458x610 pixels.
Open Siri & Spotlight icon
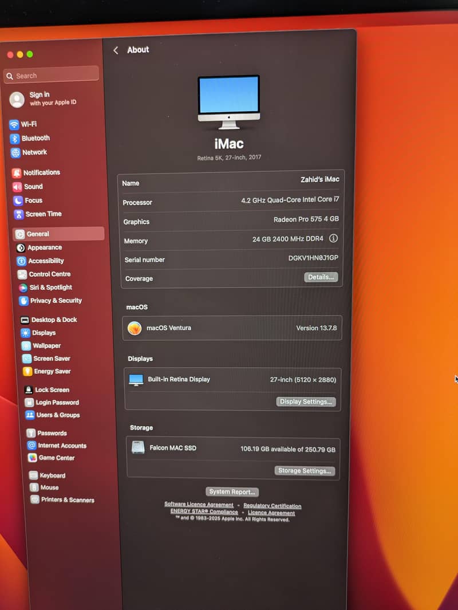[23, 288]
